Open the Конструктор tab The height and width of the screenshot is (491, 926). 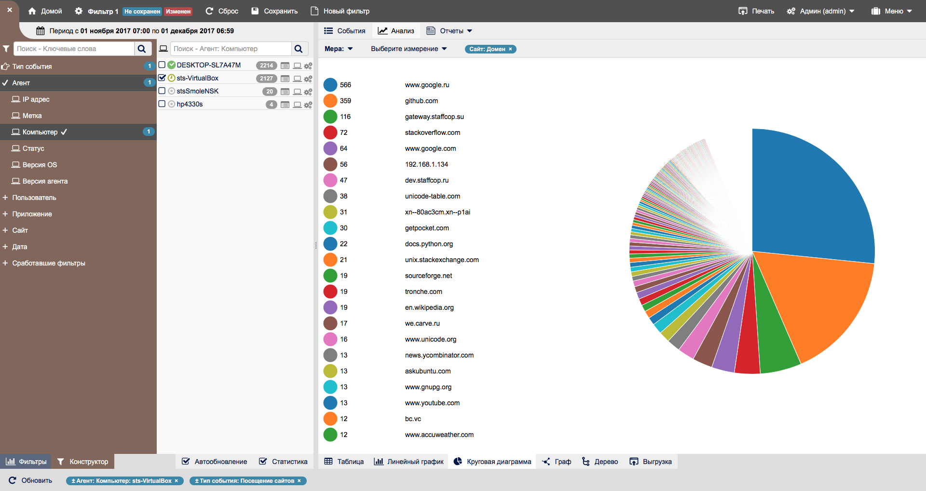[82, 462]
